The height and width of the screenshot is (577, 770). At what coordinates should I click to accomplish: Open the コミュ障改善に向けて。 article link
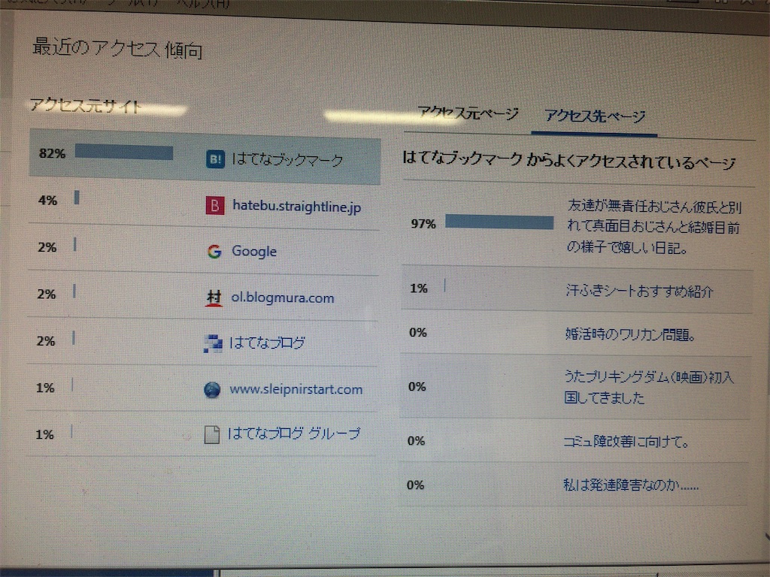click(626, 442)
